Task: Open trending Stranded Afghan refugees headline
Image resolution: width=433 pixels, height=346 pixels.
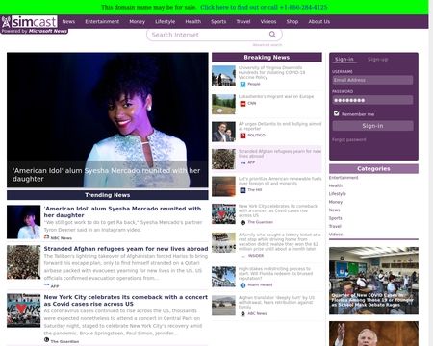Action: 126,249
